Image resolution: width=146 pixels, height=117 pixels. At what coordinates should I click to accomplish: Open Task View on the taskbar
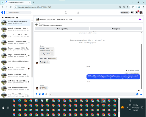tap(8, 108)
